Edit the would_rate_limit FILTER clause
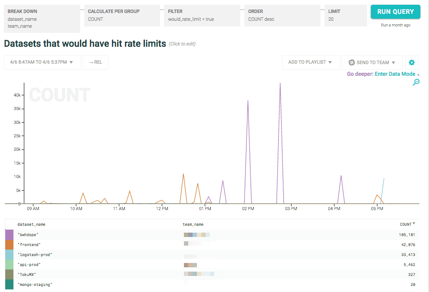This screenshot has height=292, width=429. 202,15
